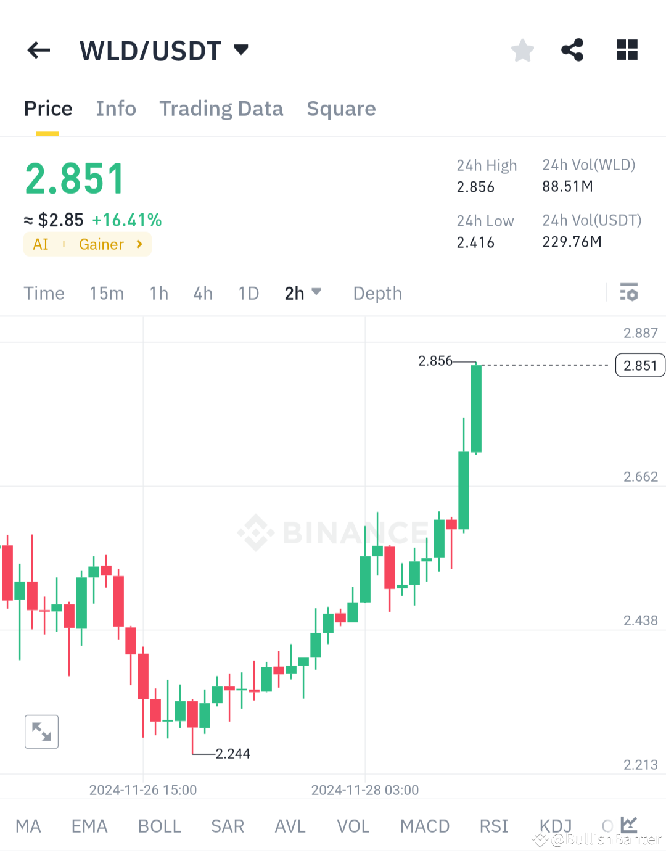This screenshot has height=853, width=666.
Task: Open the WLD/USDT pair selector dropdown
Action: [241, 49]
